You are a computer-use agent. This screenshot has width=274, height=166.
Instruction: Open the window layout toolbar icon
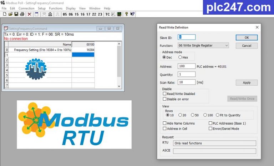tap(36, 14)
